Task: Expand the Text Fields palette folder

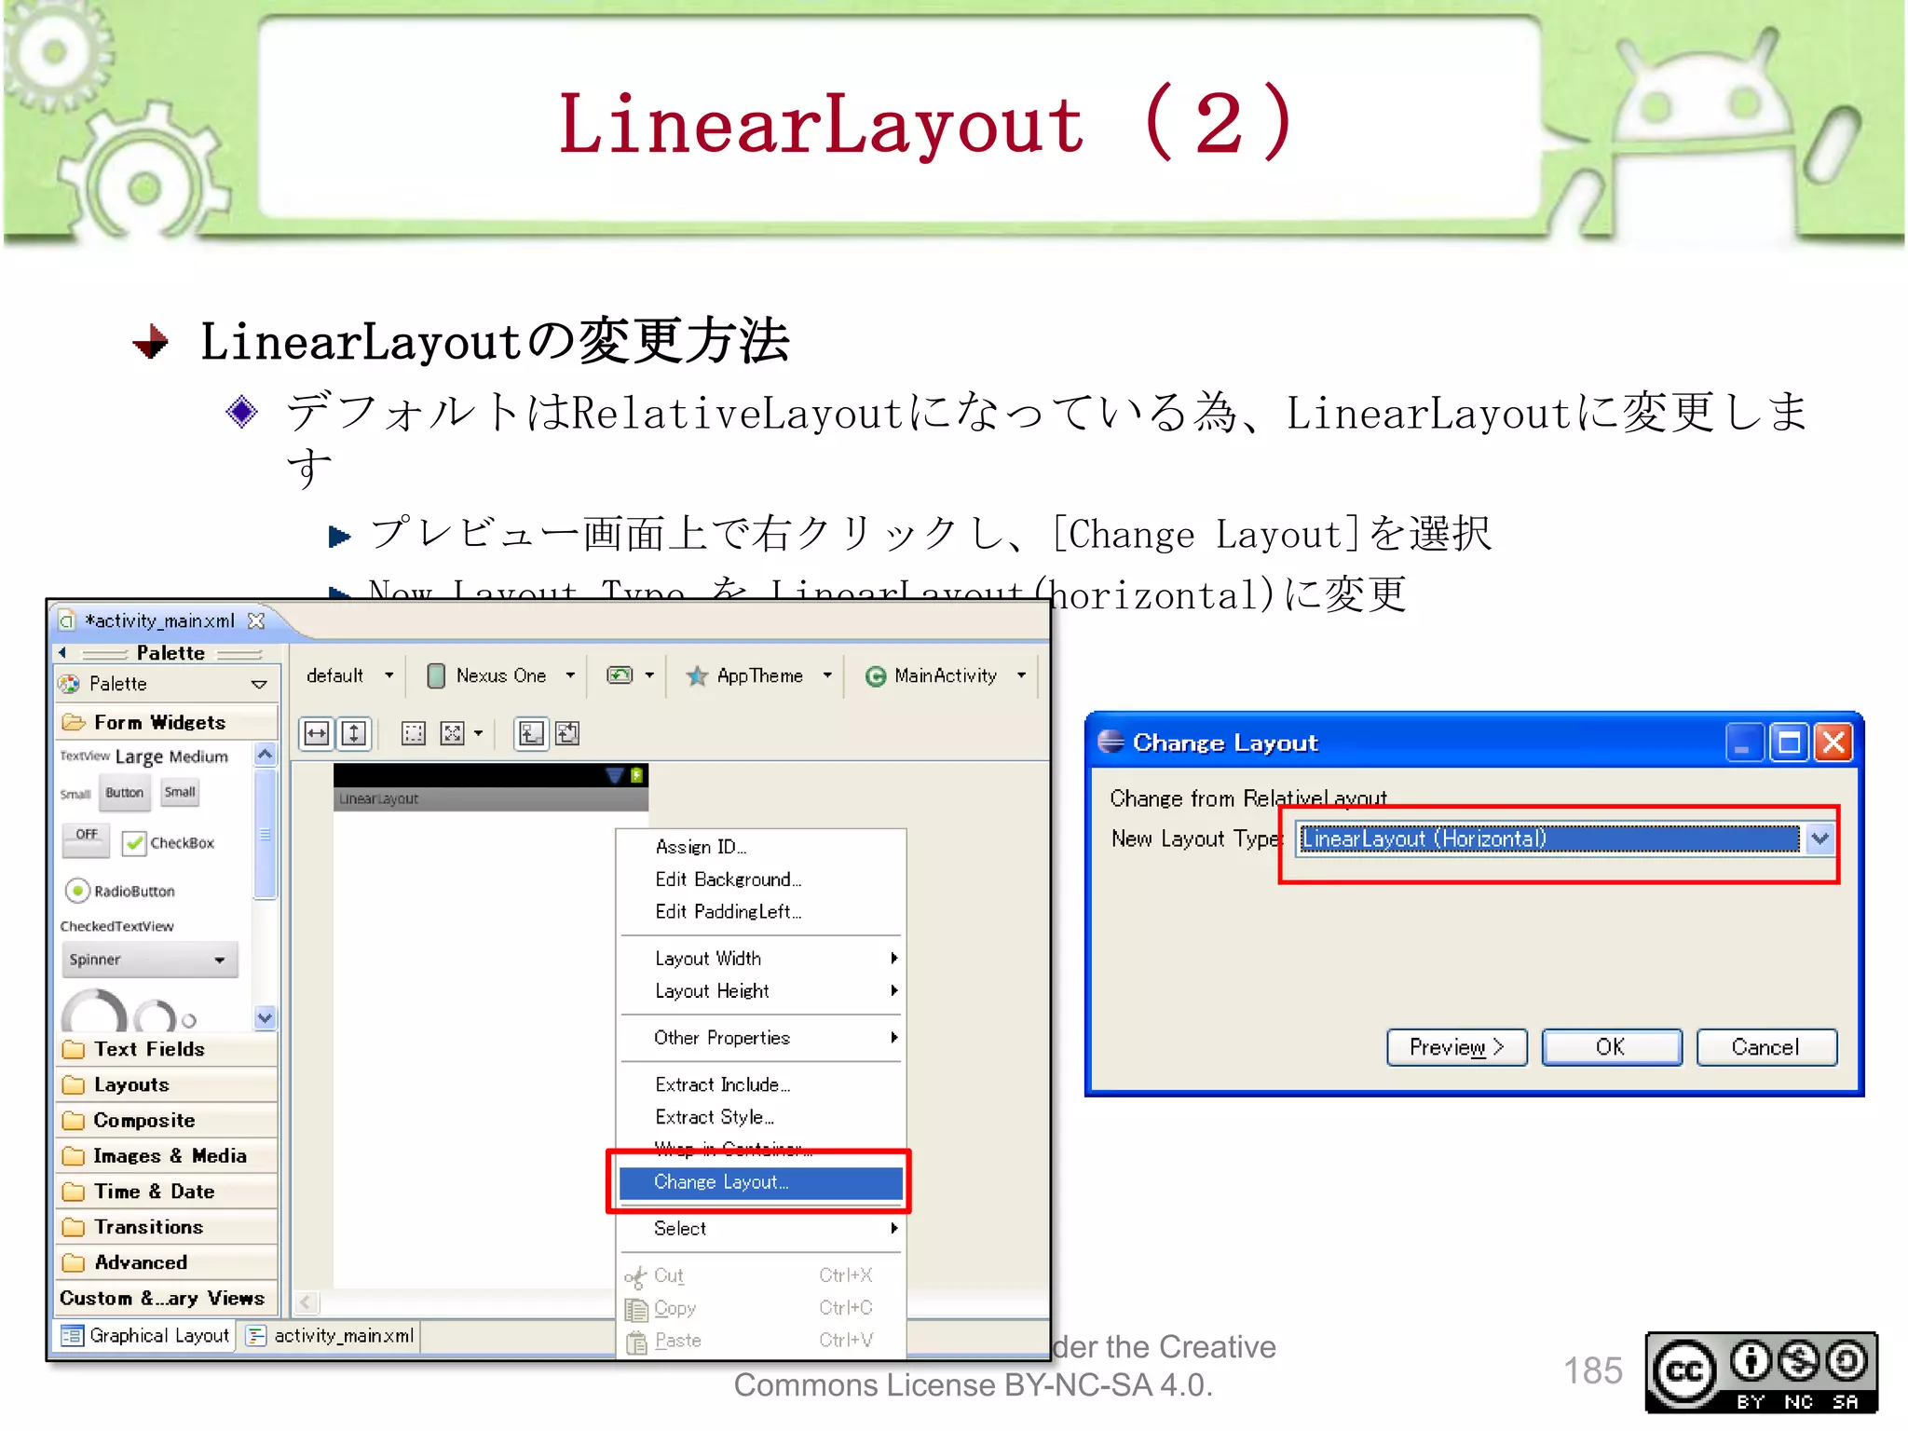Action: 168,1049
